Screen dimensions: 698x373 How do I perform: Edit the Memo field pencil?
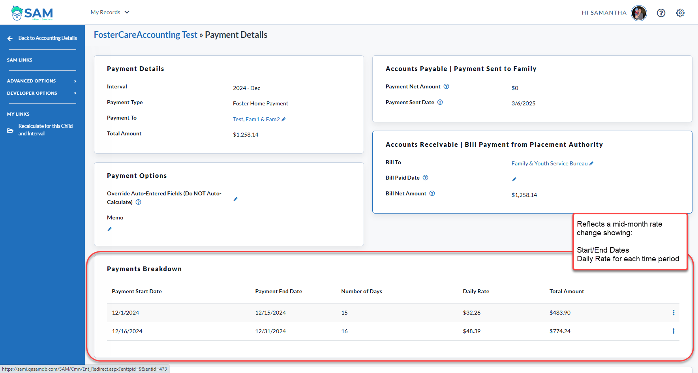(x=110, y=229)
